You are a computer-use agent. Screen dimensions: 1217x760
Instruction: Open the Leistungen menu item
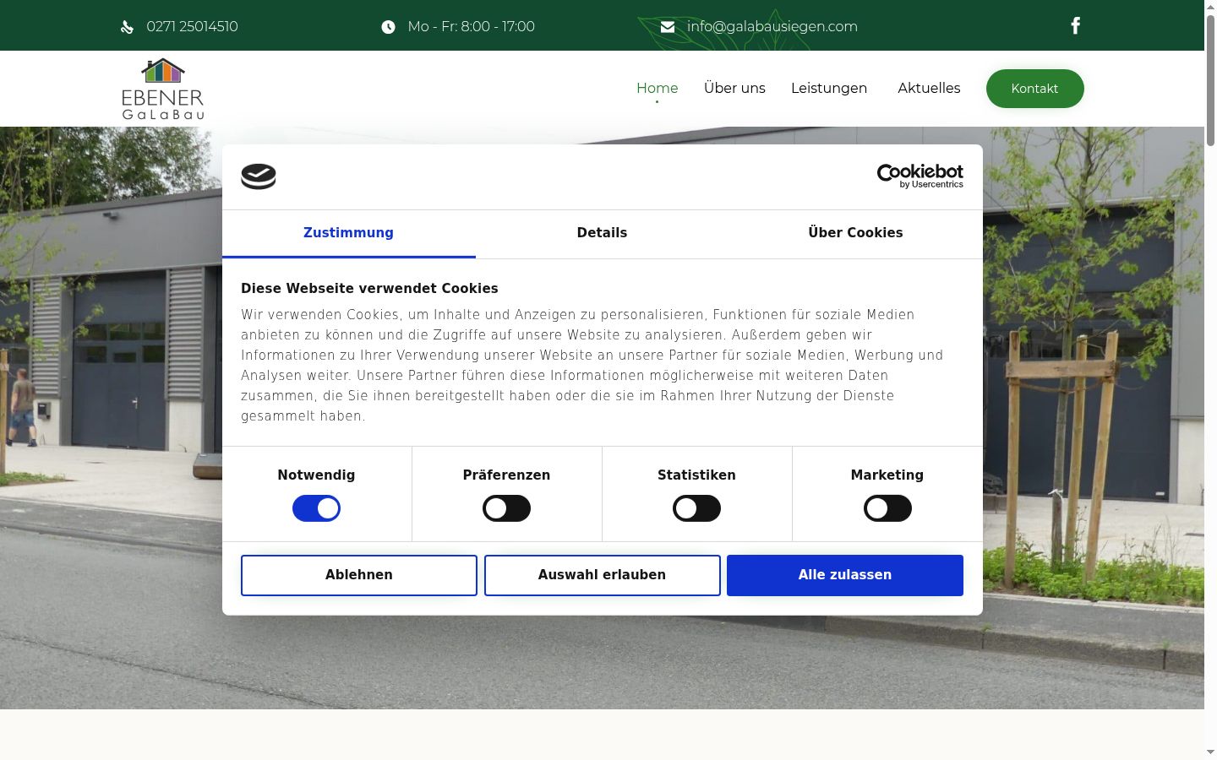(x=829, y=89)
